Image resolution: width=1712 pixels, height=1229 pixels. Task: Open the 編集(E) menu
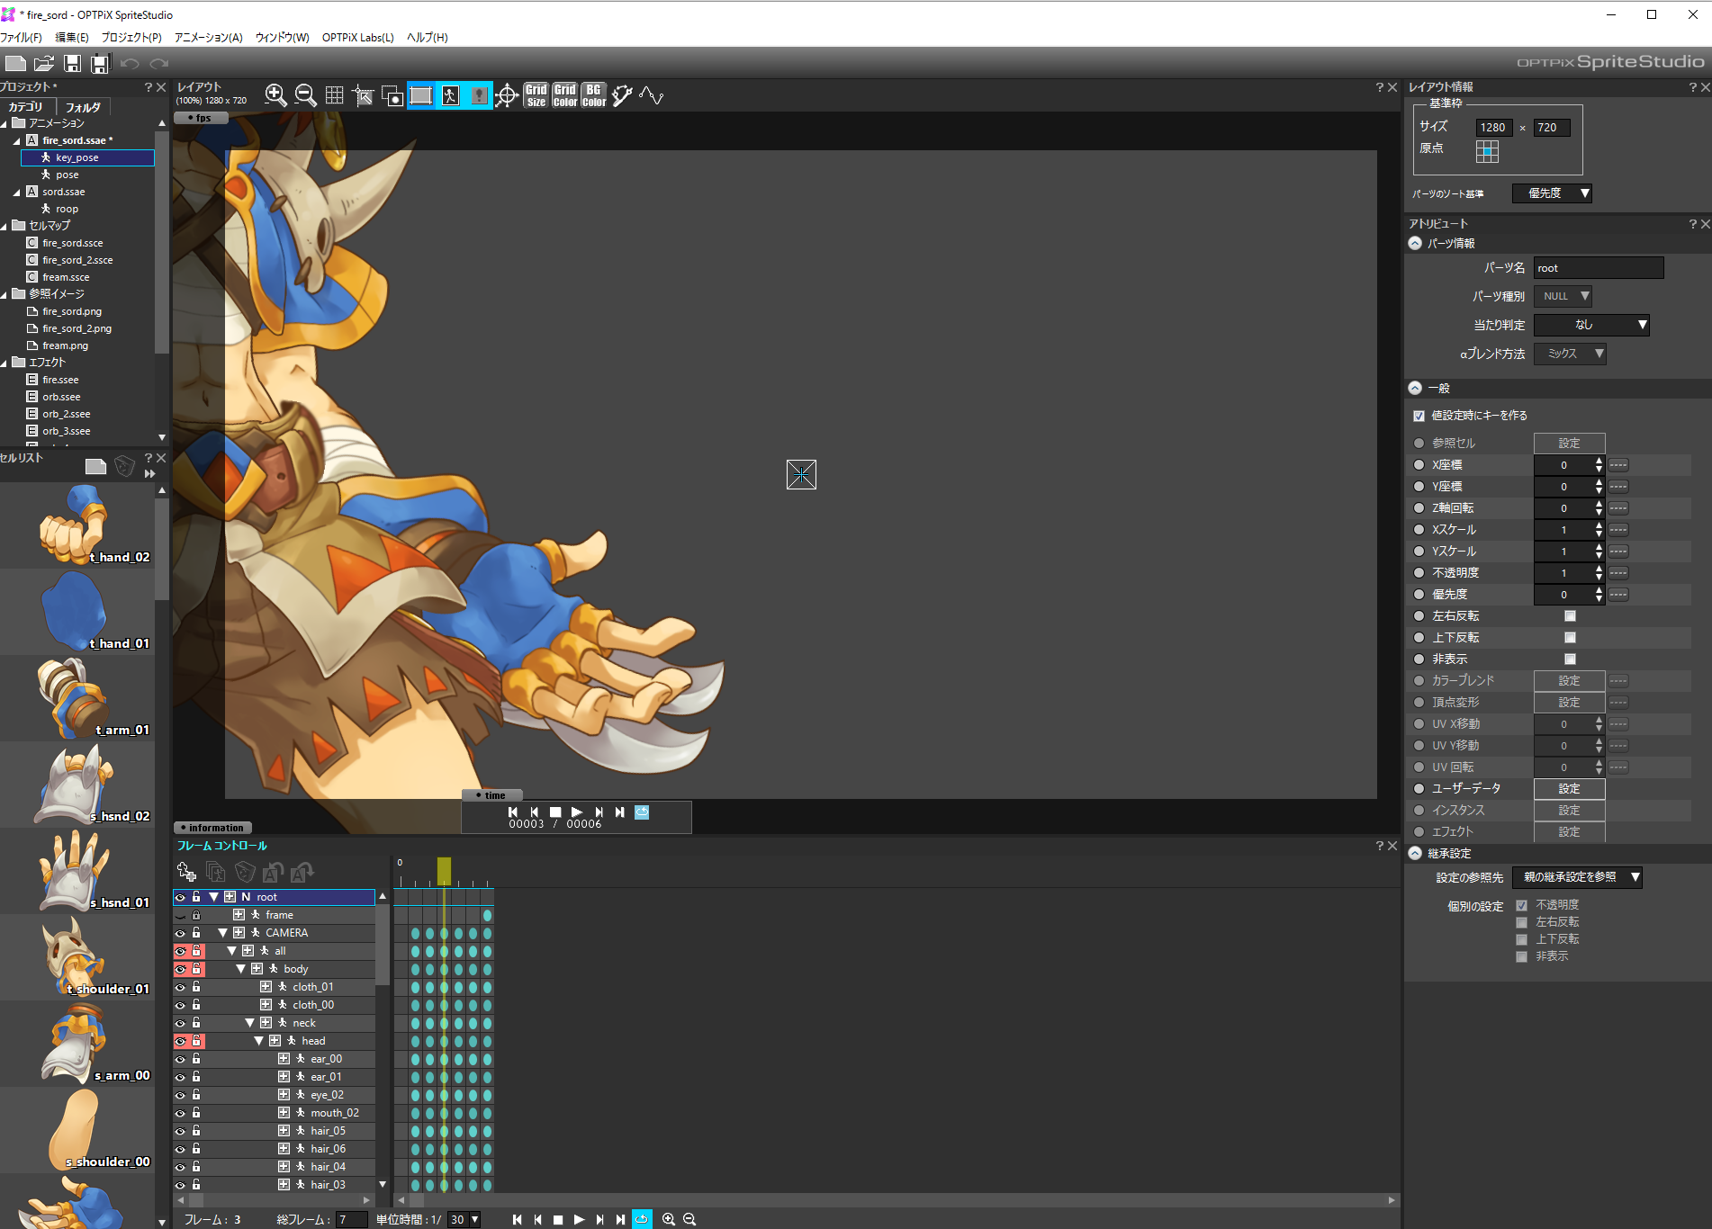[x=72, y=38]
